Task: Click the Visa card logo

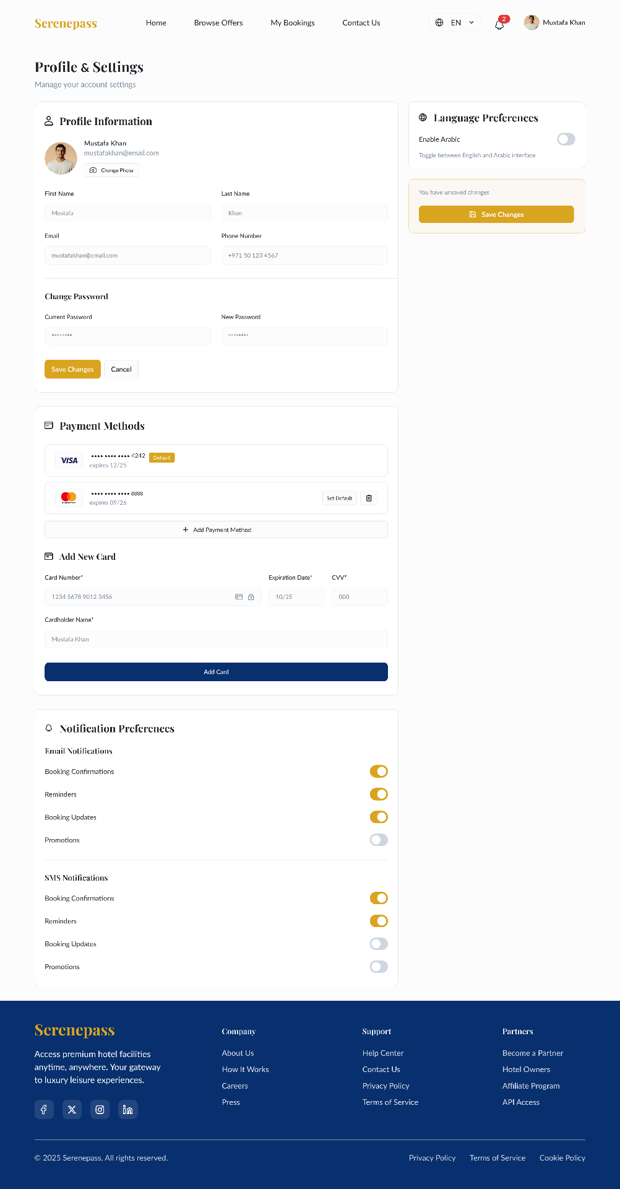Action: pos(69,460)
